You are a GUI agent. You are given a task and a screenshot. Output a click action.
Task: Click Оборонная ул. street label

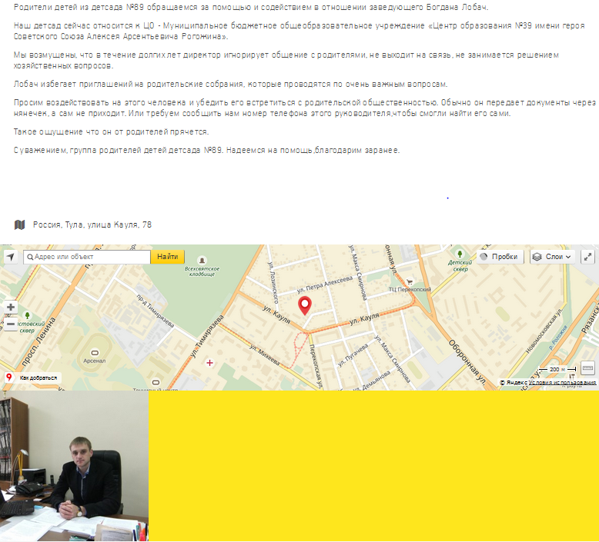coord(467,362)
